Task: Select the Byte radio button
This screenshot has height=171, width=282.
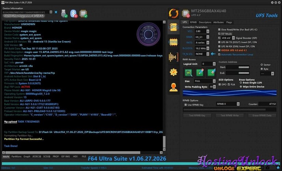Action: click(262, 69)
